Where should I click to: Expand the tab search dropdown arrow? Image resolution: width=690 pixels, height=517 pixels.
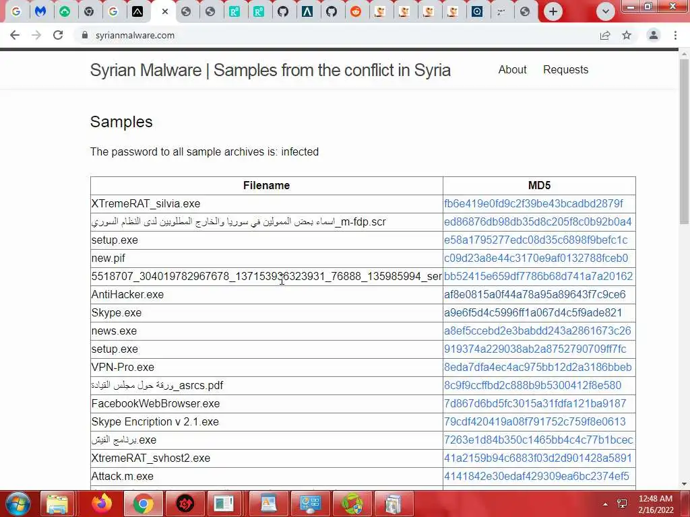tap(606, 12)
